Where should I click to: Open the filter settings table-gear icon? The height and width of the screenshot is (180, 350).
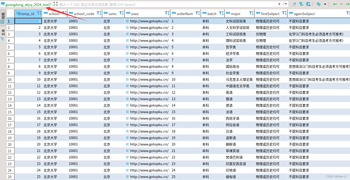click(308, 4)
